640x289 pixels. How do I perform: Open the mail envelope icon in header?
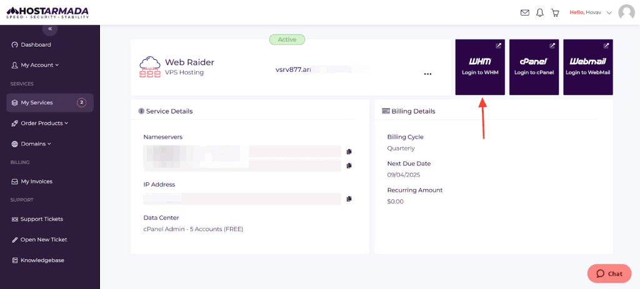pyautogui.click(x=524, y=12)
